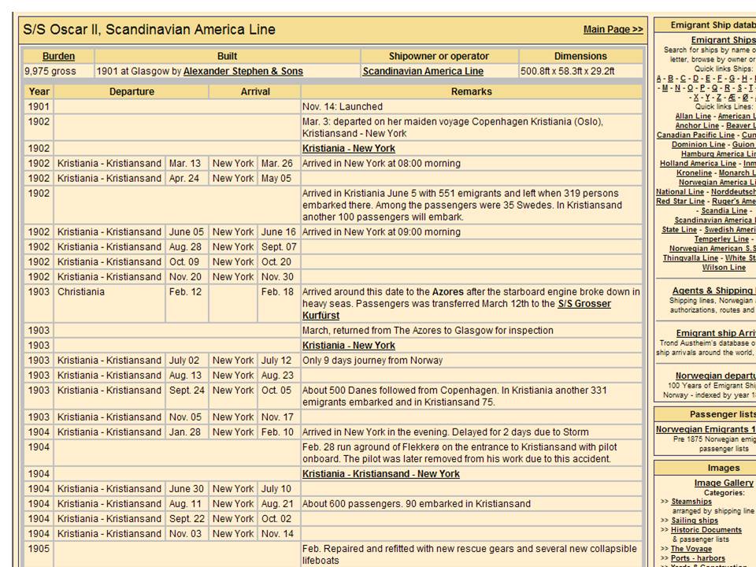Open The Voyage category link
Image resolution: width=756 pixels, height=567 pixels.
pyautogui.click(x=691, y=549)
